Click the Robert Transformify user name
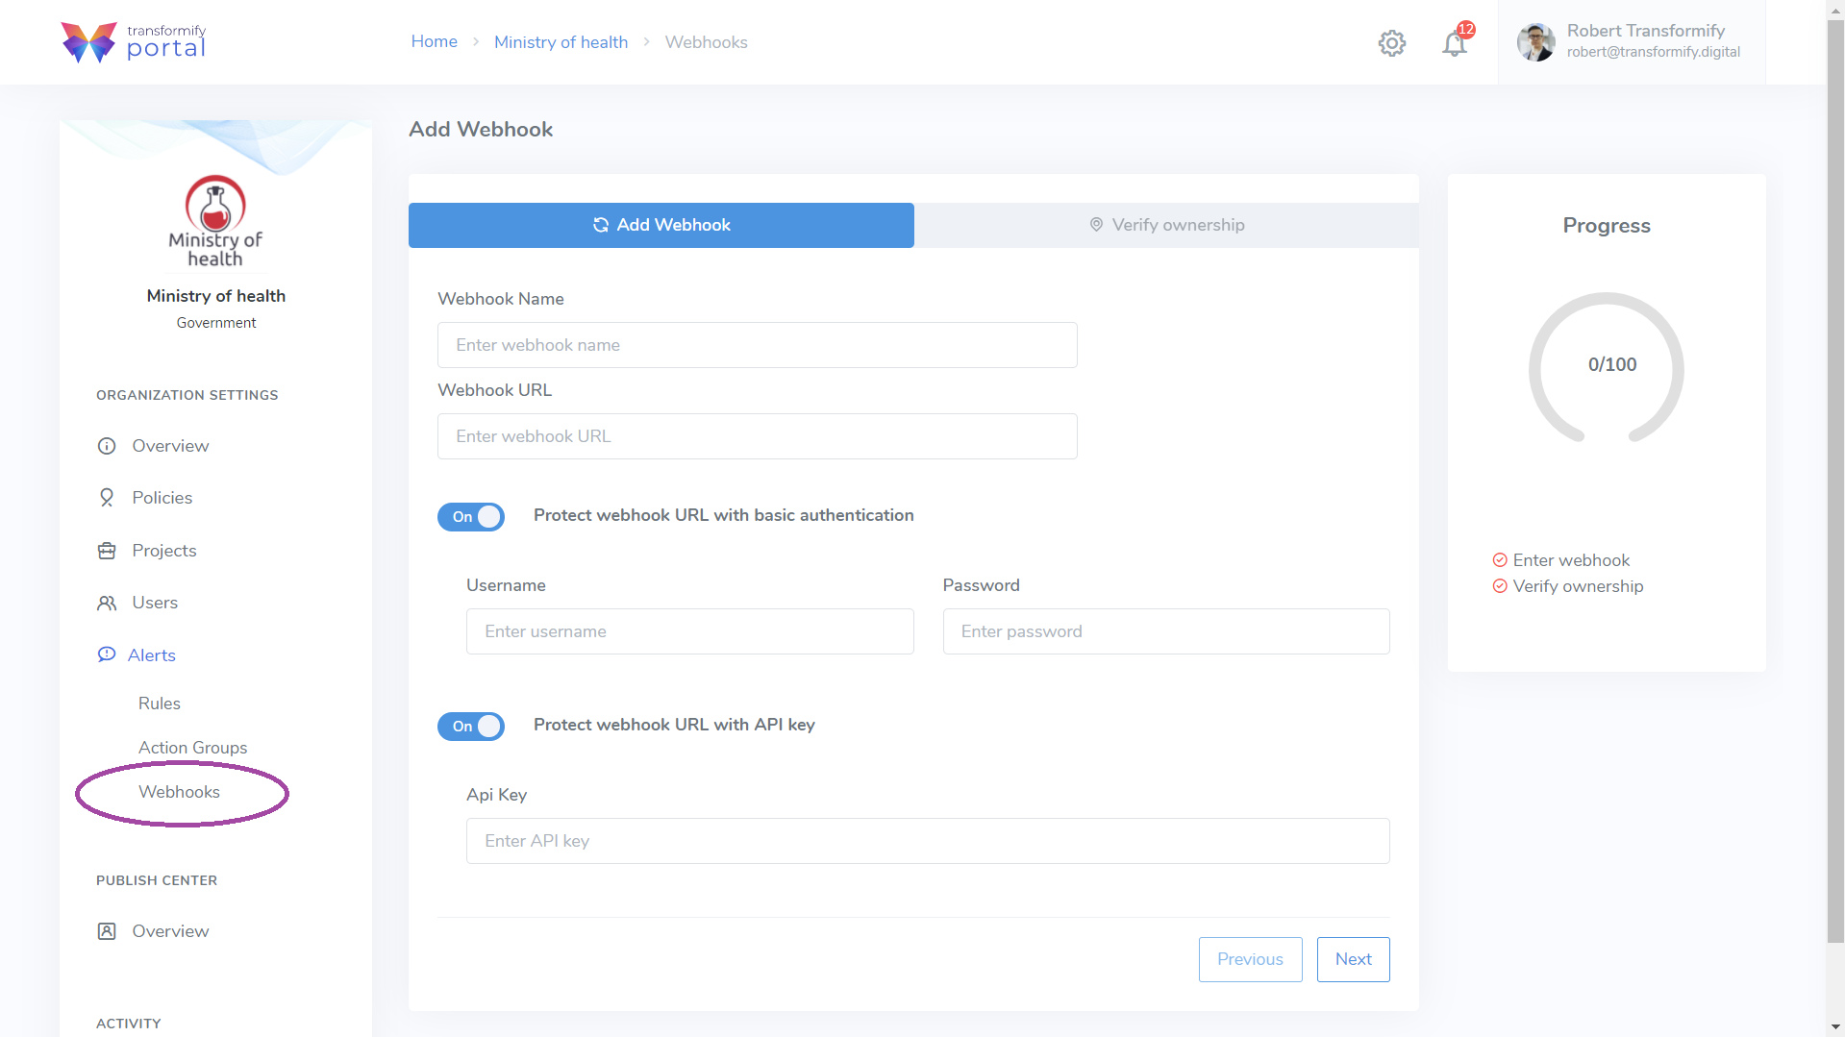Viewport: 1845px width, 1037px height. coord(1645,31)
